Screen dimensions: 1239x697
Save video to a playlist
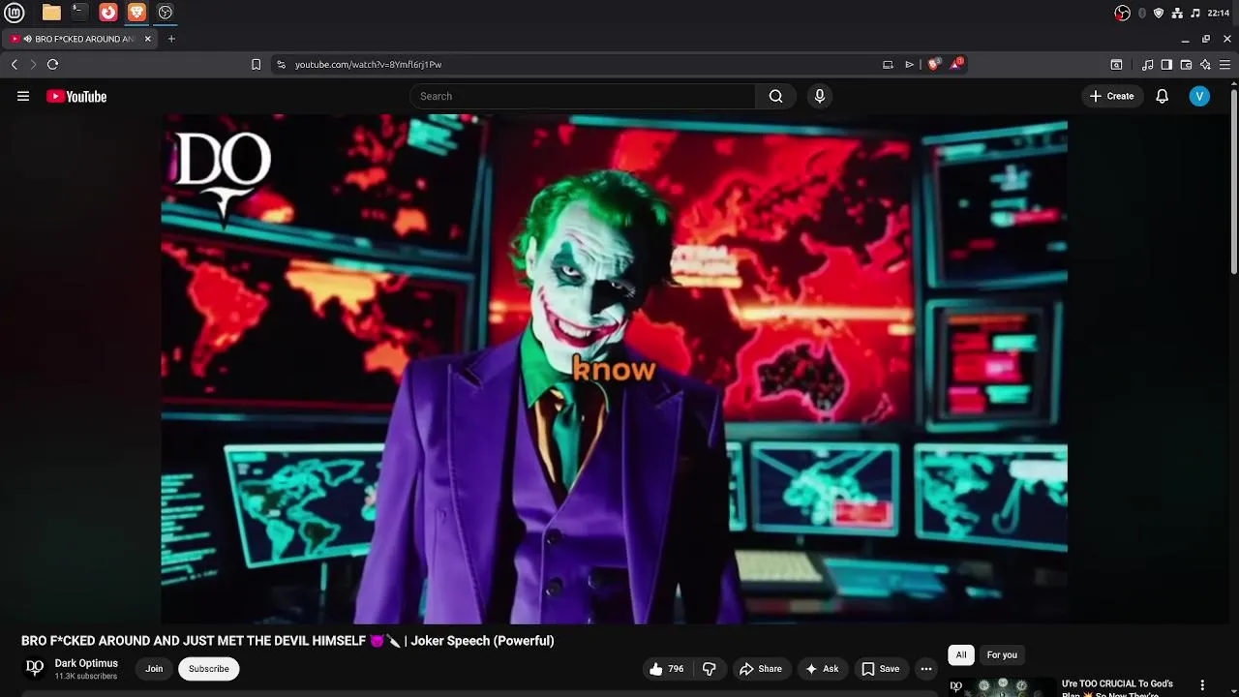[x=881, y=669]
